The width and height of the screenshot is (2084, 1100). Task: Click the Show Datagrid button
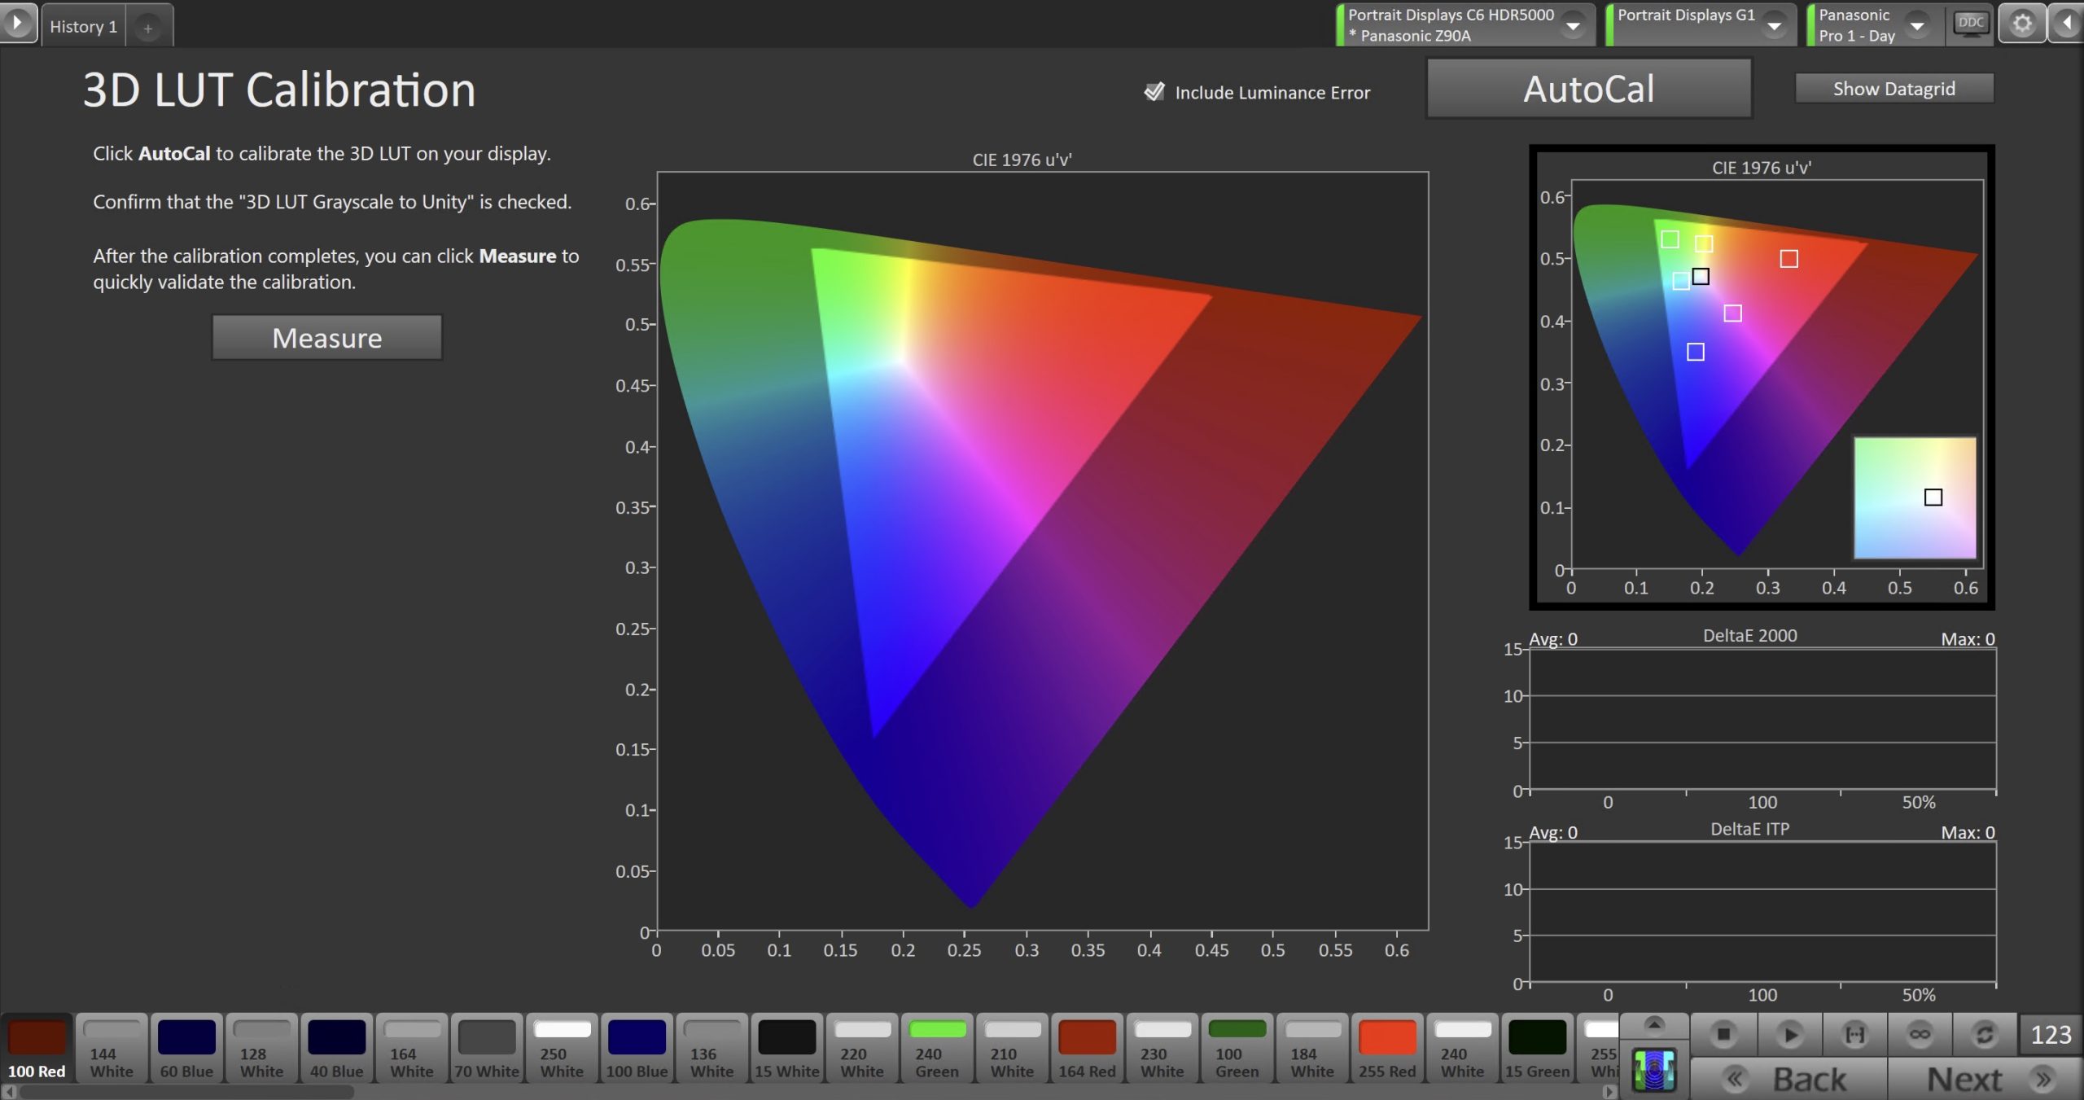tap(1894, 89)
